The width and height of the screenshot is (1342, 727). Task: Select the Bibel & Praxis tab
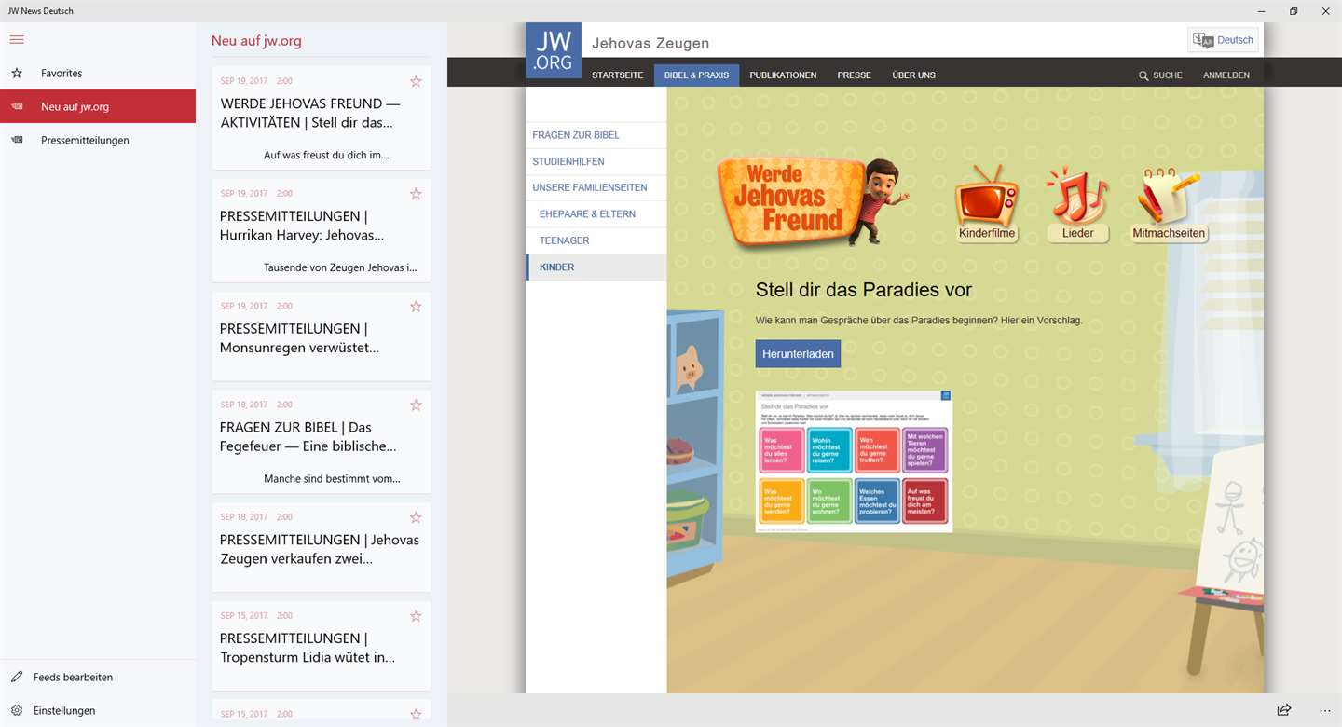point(696,75)
